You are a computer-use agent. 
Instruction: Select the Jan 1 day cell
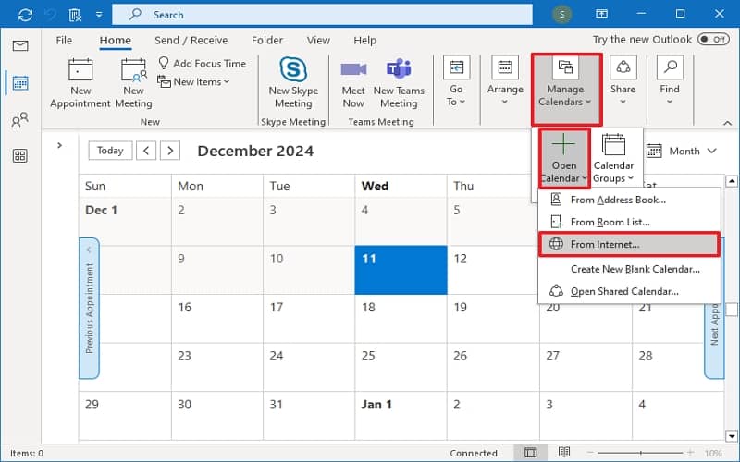click(401, 416)
